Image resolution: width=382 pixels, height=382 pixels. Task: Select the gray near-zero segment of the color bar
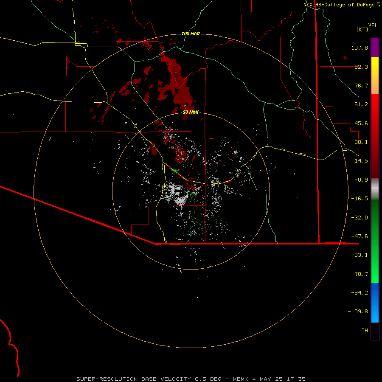tap(375, 189)
